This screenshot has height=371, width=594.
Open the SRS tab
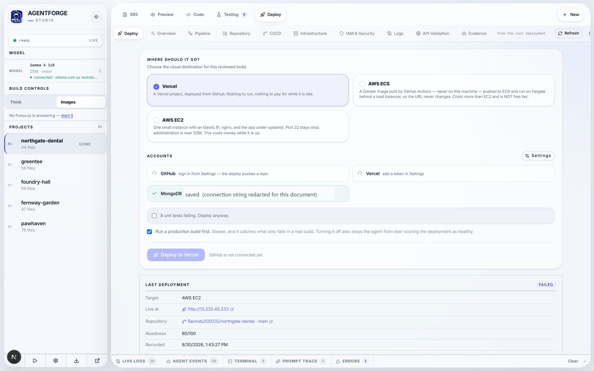[x=130, y=15]
